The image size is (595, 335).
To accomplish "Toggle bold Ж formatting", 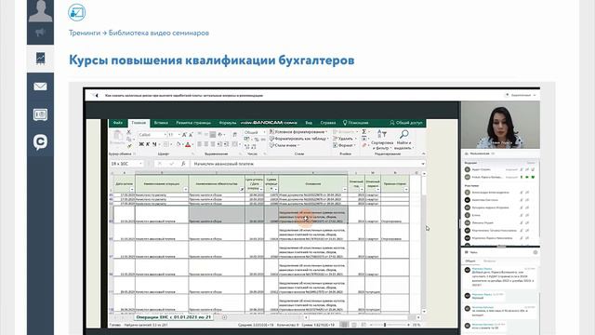I will (141, 144).
